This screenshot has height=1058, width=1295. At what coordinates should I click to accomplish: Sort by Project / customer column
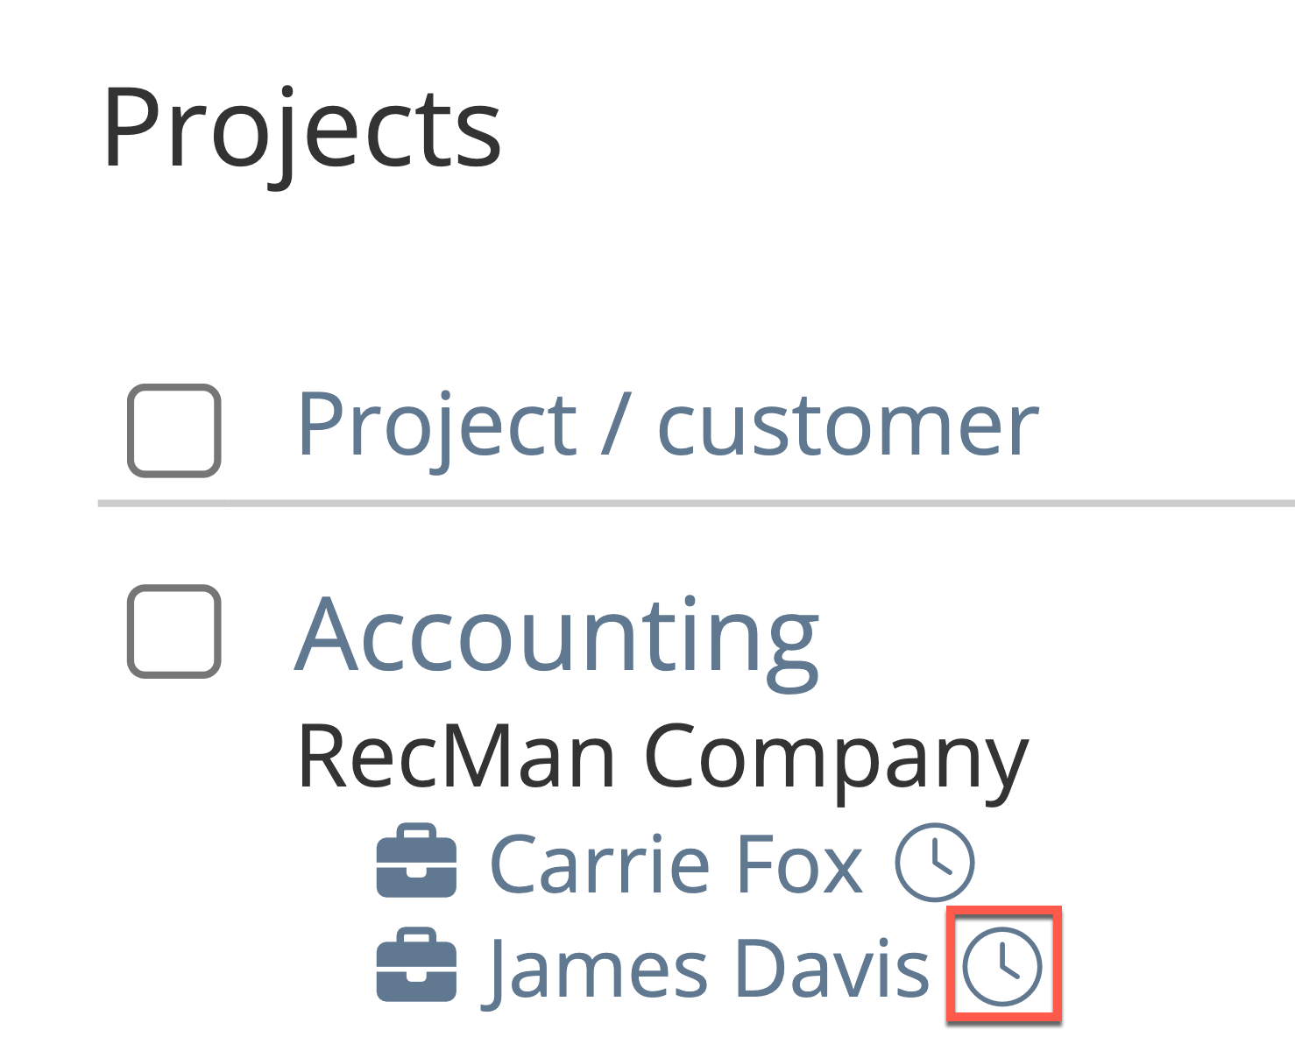click(x=667, y=426)
